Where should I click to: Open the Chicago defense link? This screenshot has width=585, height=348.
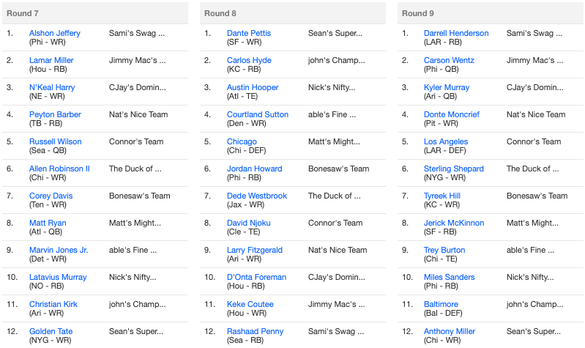242,142
